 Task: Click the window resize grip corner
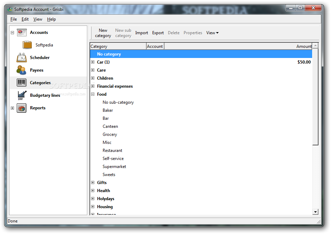point(319,222)
